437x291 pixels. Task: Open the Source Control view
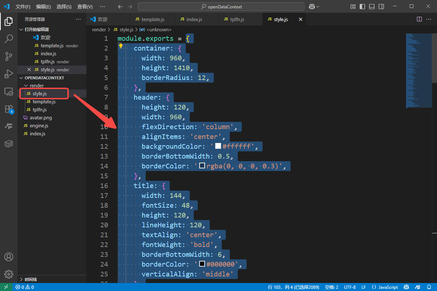[x=9, y=56]
